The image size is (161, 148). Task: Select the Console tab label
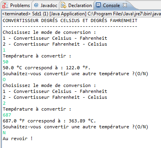(111, 6)
